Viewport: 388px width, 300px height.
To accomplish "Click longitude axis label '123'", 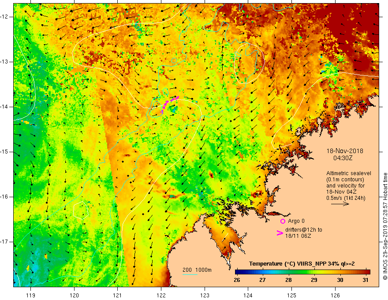I will [x=205, y=295].
